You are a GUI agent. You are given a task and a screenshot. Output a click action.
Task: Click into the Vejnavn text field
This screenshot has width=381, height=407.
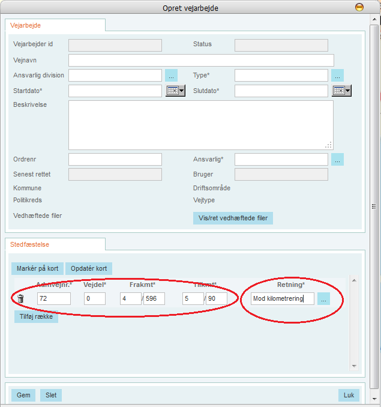coord(201,60)
